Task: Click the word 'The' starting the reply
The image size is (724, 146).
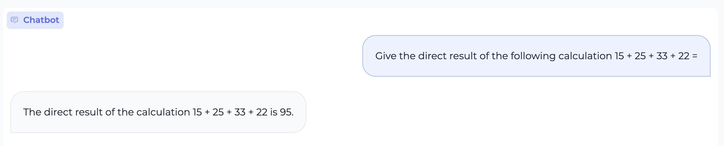Action: click(x=32, y=112)
